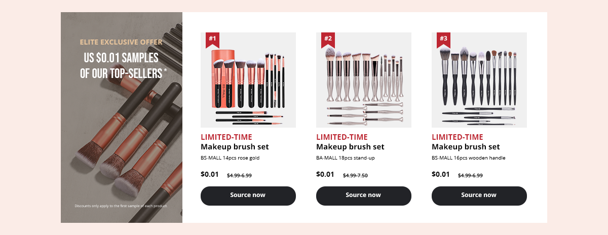Click the $0.01 price on the first product
Image resolution: width=608 pixels, height=235 pixels.
point(210,174)
